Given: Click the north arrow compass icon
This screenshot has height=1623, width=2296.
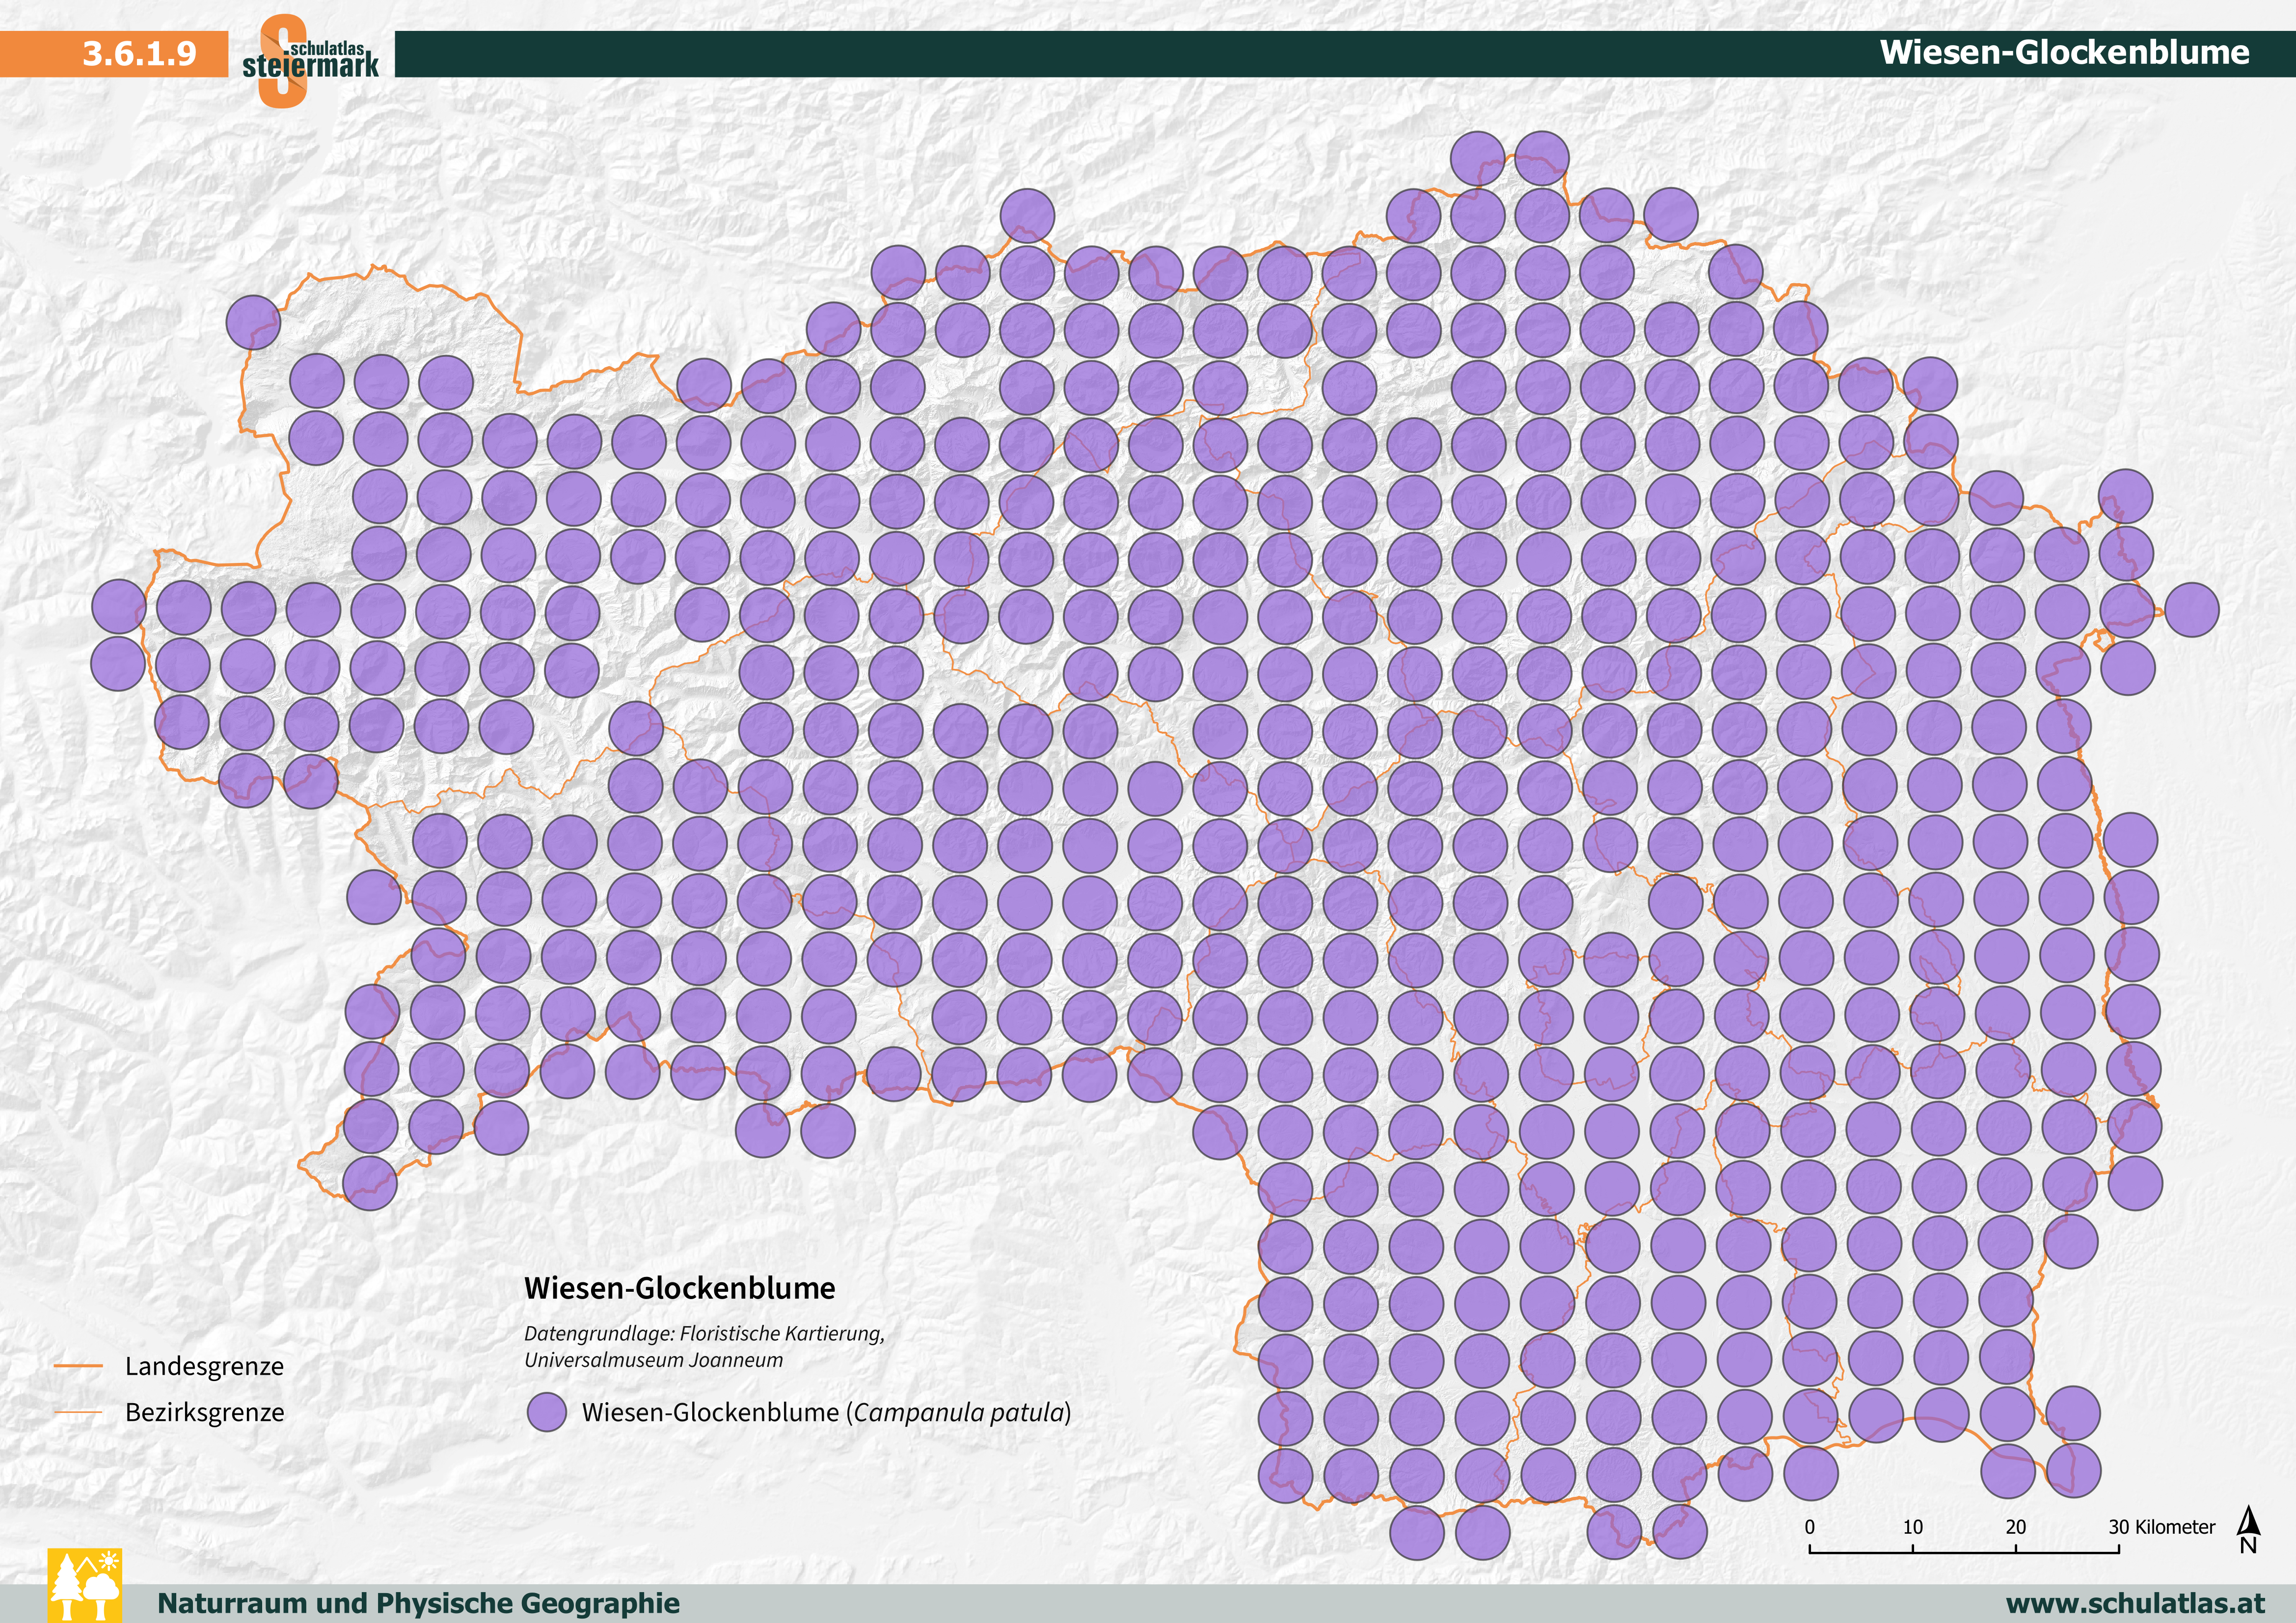Looking at the screenshot, I should tap(2248, 1529).
